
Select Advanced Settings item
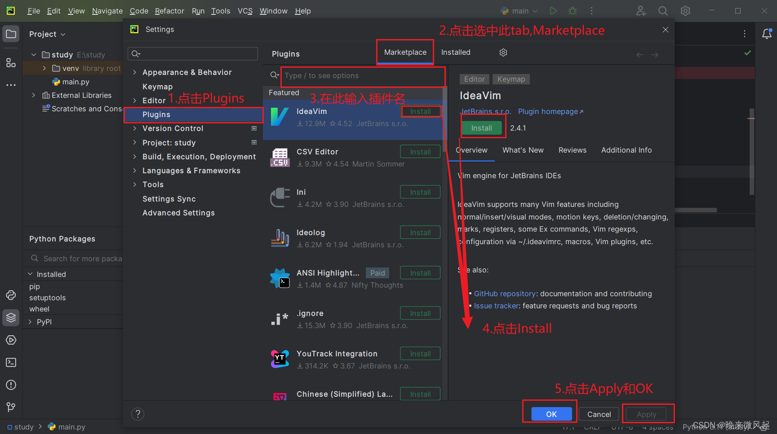(x=178, y=213)
